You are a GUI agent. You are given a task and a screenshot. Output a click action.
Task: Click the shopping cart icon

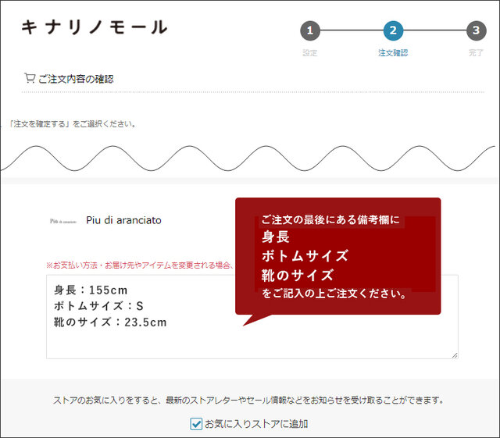pos(30,78)
